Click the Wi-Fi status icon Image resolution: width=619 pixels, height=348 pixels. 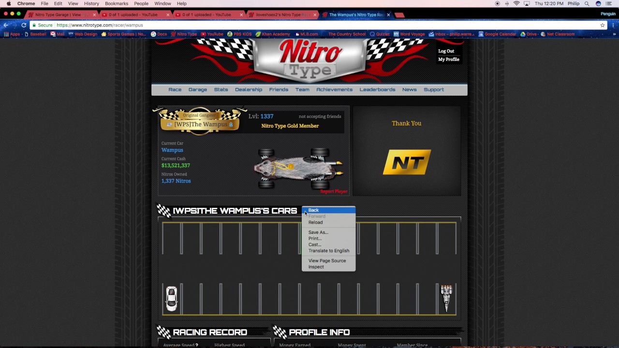[x=516, y=3]
